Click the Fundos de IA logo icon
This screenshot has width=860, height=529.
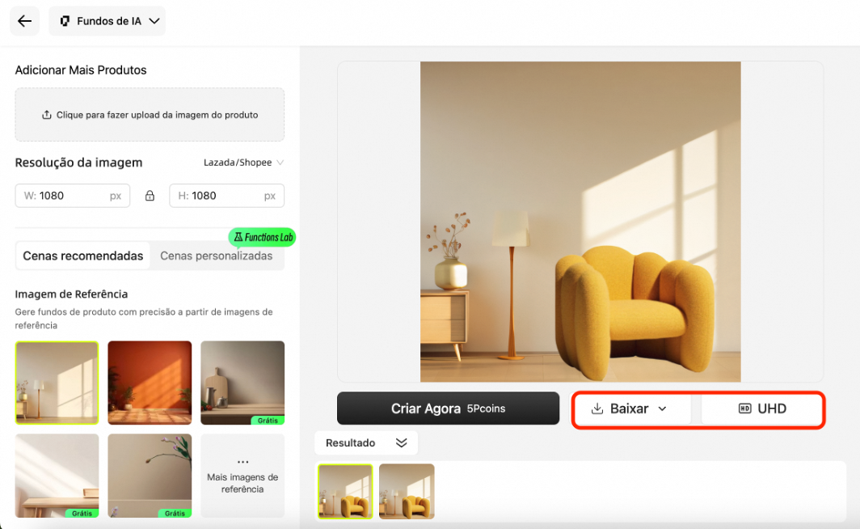tap(65, 21)
